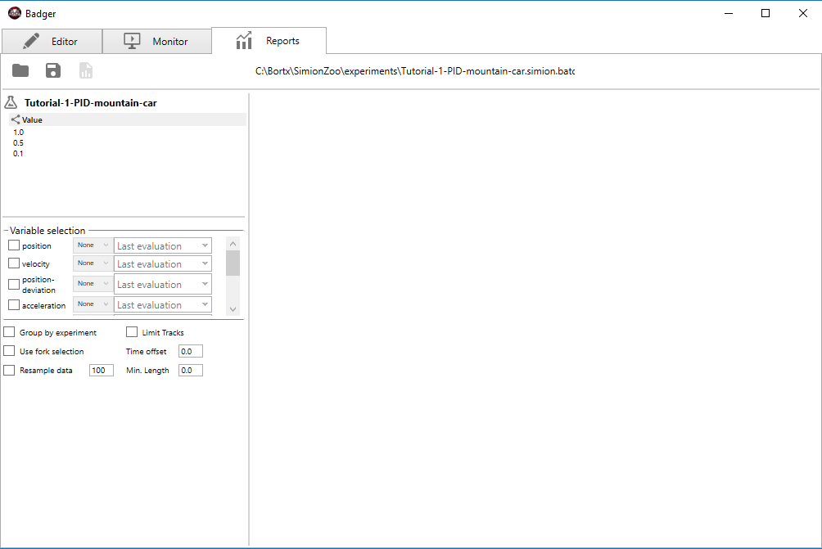The width and height of the screenshot is (822, 549).
Task: Open Last evaluation dropdown for position
Action: (x=162, y=245)
